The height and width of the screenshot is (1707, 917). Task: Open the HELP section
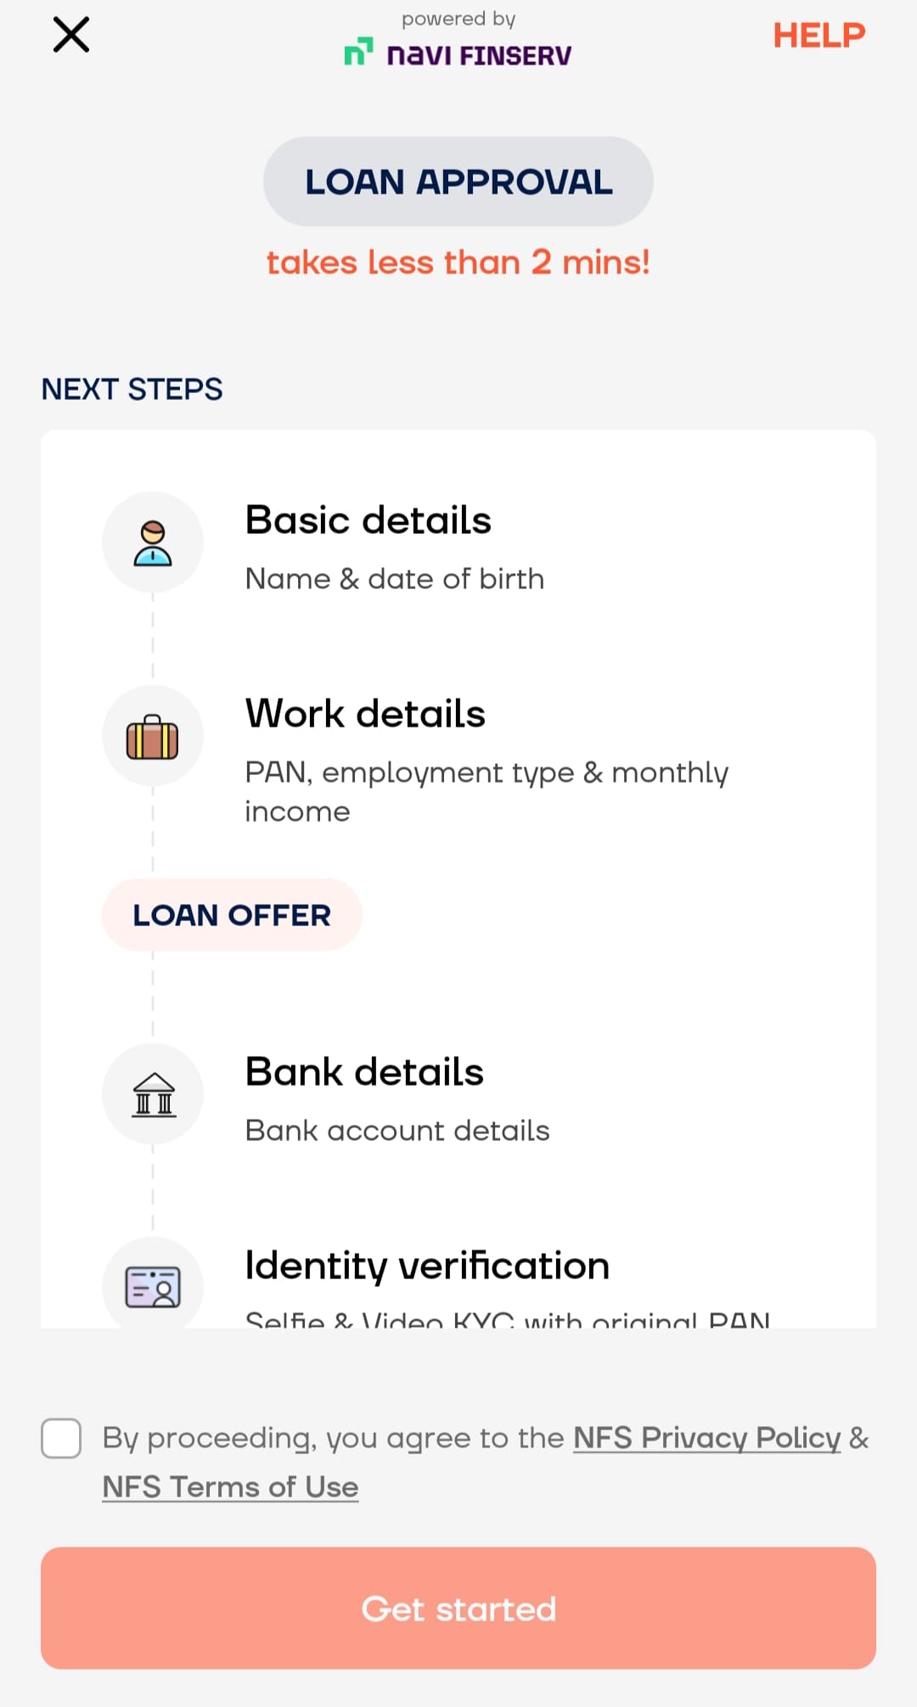[819, 36]
